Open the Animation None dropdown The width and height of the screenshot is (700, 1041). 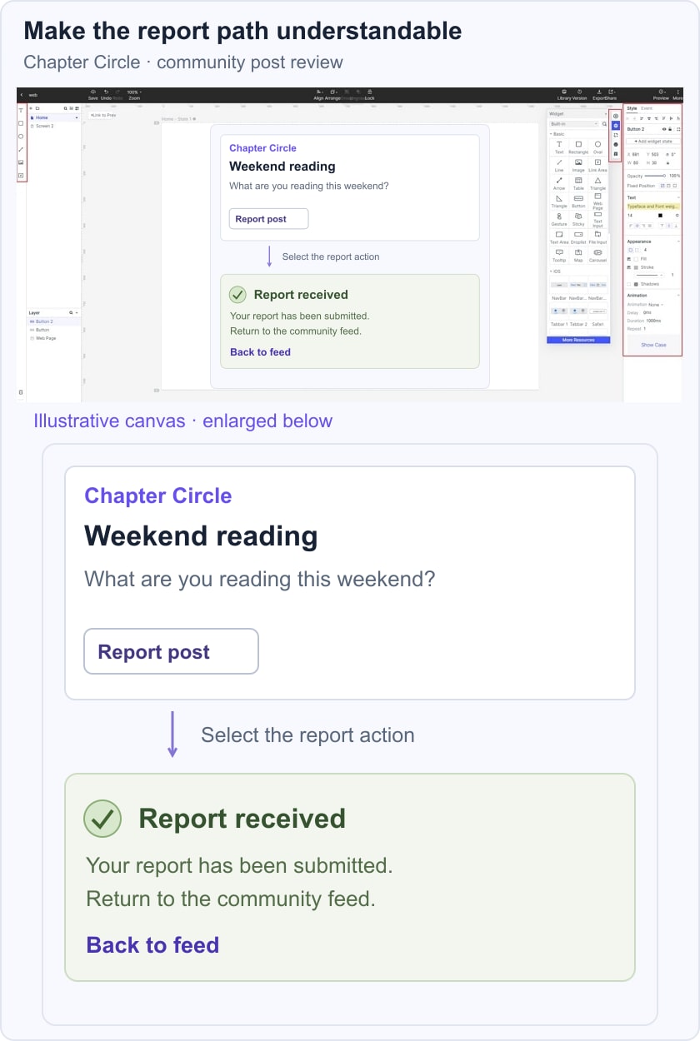coord(656,305)
